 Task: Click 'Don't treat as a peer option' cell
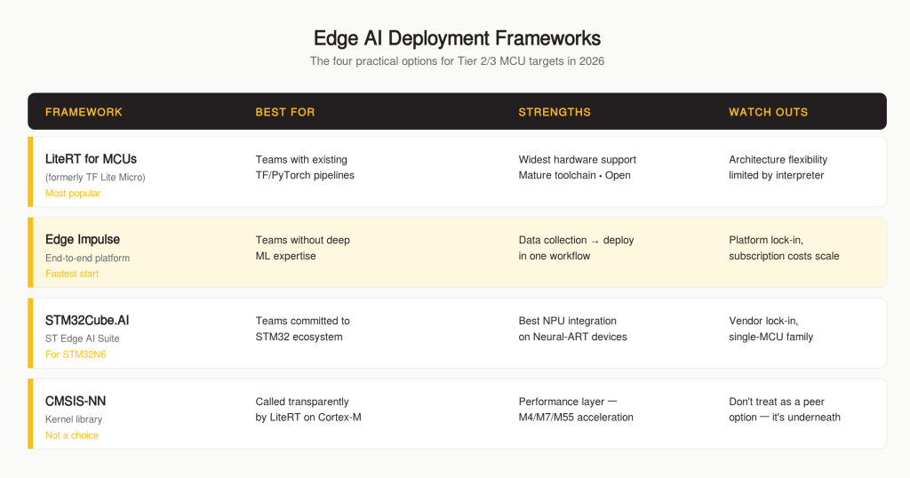785,409
